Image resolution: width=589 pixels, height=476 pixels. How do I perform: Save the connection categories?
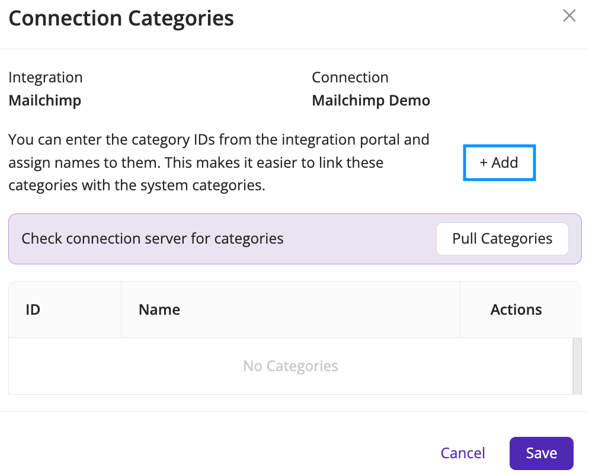541,453
